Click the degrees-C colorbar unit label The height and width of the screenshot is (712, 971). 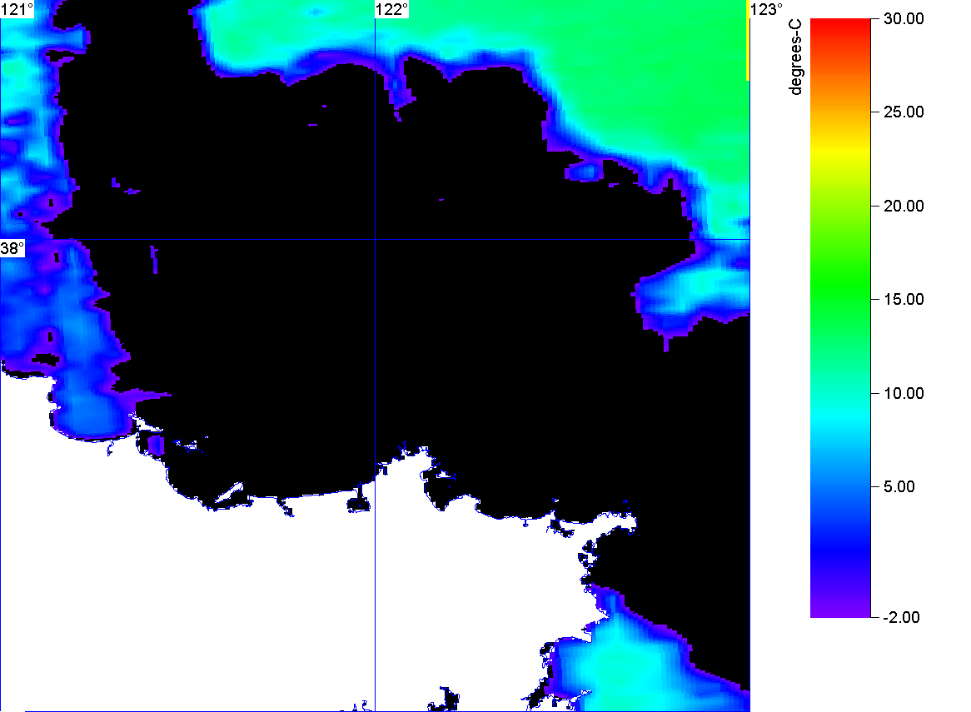795,57
